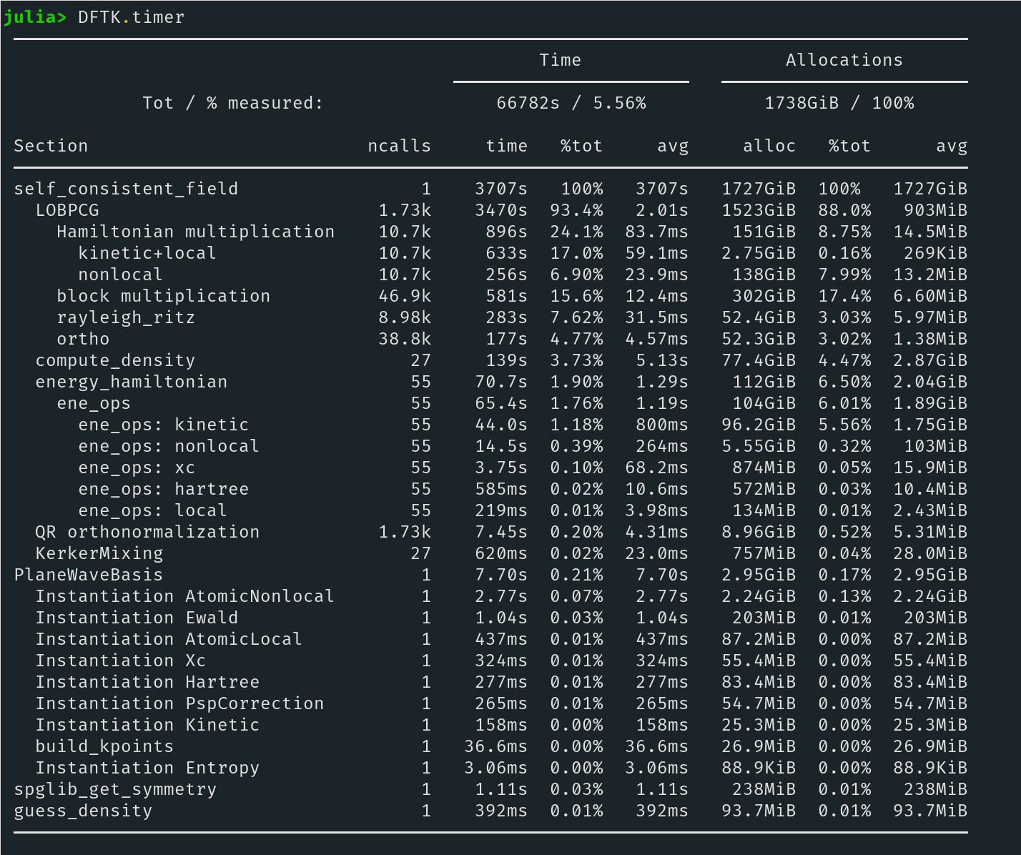The height and width of the screenshot is (855, 1021).
Task: Click the 392ms time for guess_density
Action: click(x=501, y=811)
